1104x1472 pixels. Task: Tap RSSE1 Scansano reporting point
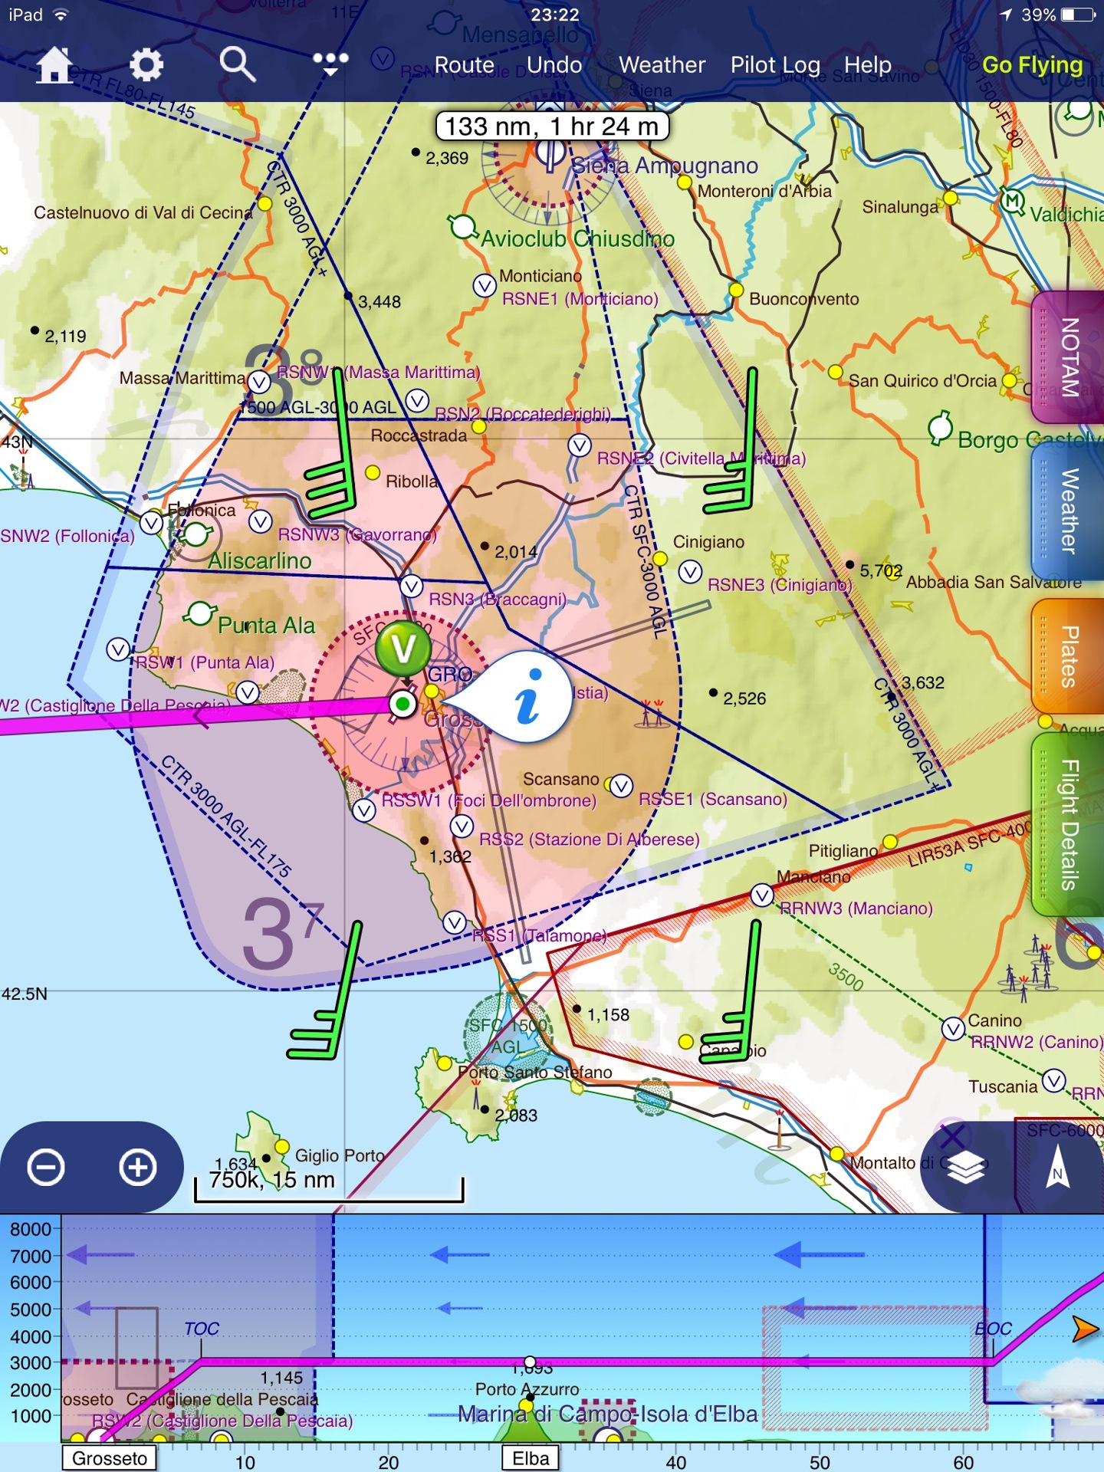point(621,786)
